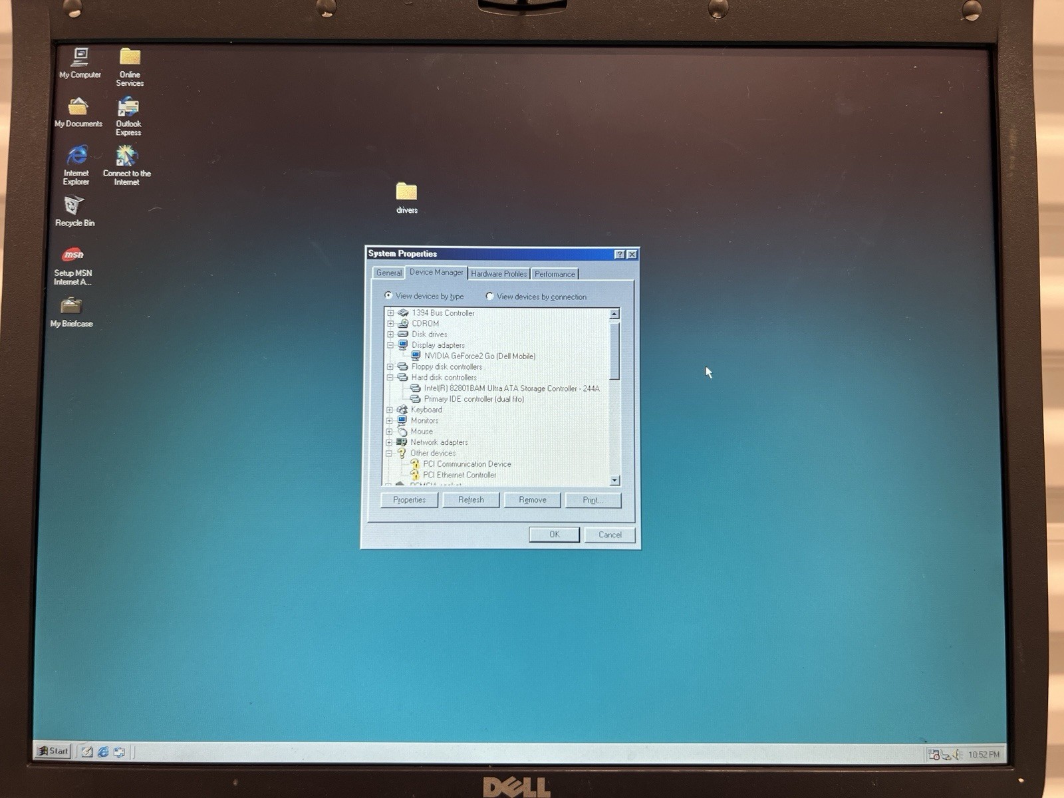This screenshot has height=798, width=1064.
Task: Click the middle system tray icon
Action: pyautogui.click(x=946, y=754)
